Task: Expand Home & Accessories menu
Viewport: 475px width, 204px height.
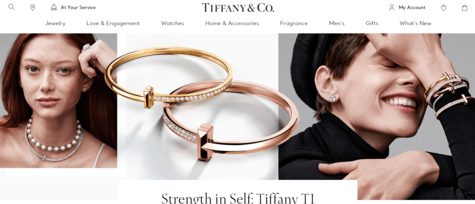Action: pyautogui.click(x=232, y=23)
